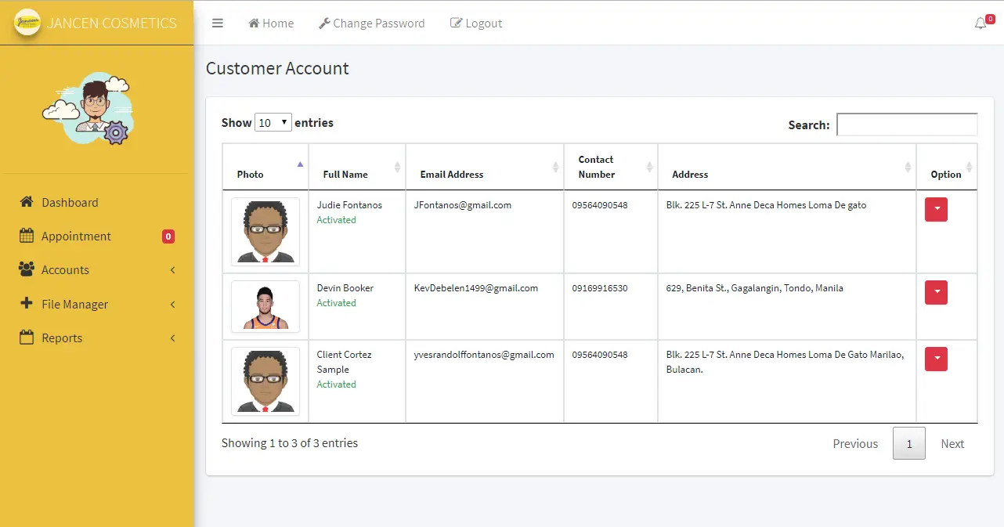Click address 629, Benita St., Gagalangin
Screen dimensions: 1004x527
(x=755, y=288)
